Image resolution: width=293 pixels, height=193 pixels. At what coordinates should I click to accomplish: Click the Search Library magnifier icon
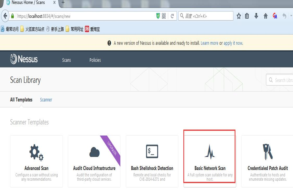point(271,80)
